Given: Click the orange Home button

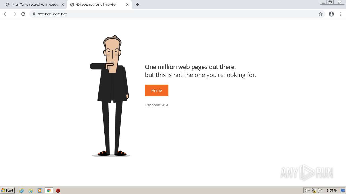Looking at the screenshot, I should 157,91.
